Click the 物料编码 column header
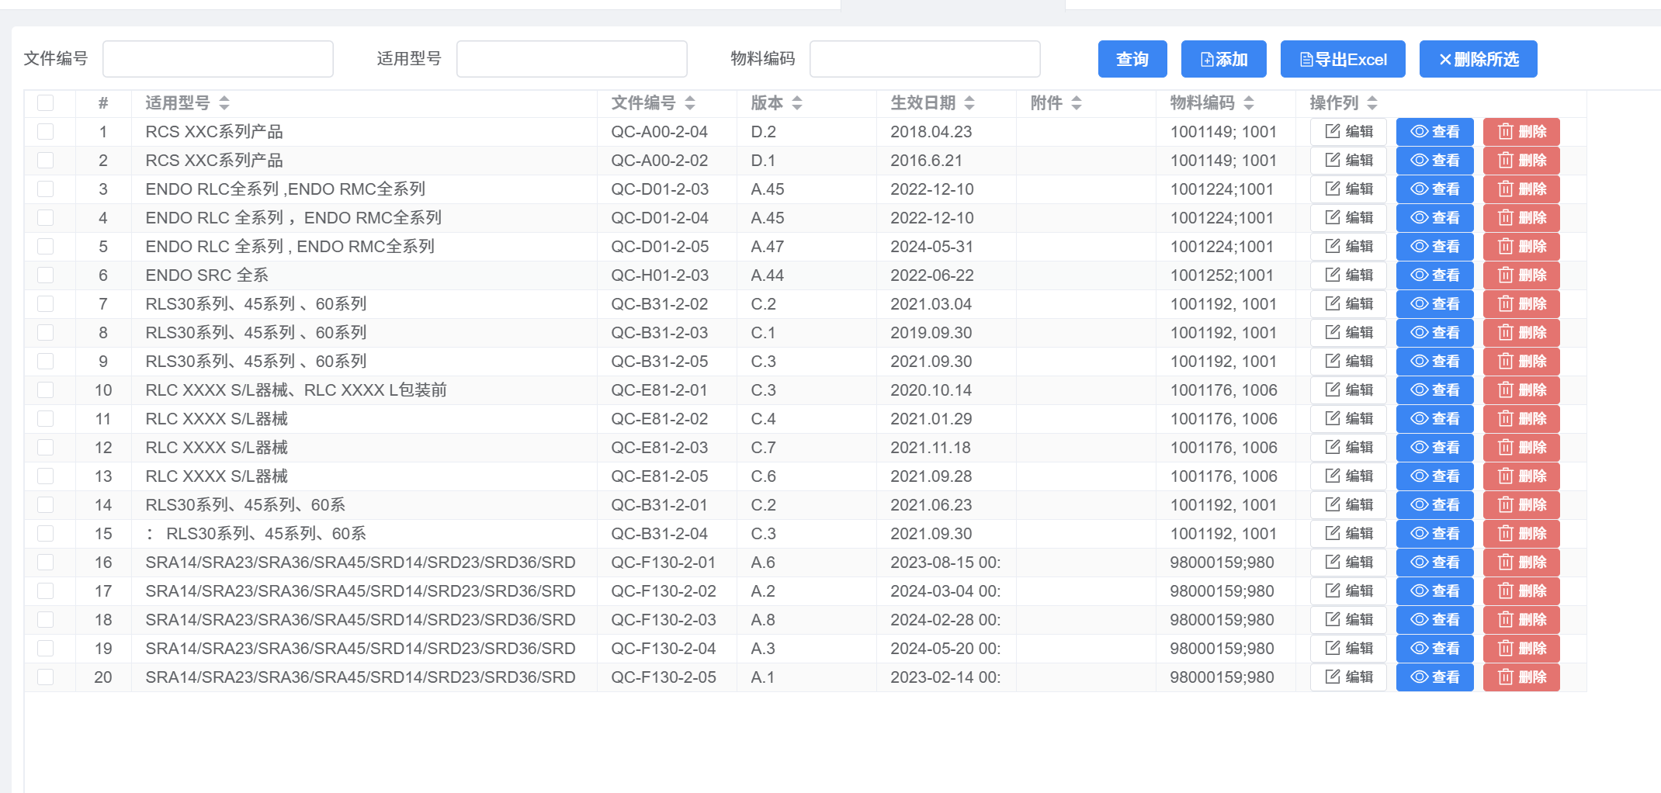 pyautogui.click(x=1202, y=103)
